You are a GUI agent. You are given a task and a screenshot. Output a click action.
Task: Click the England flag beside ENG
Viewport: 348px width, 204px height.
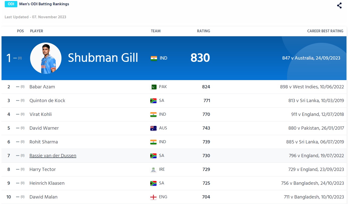tap(153, 197)
